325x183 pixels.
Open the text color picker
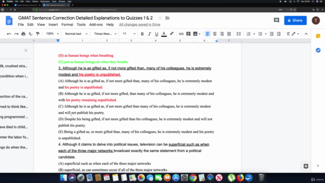(x=164, y=34)
